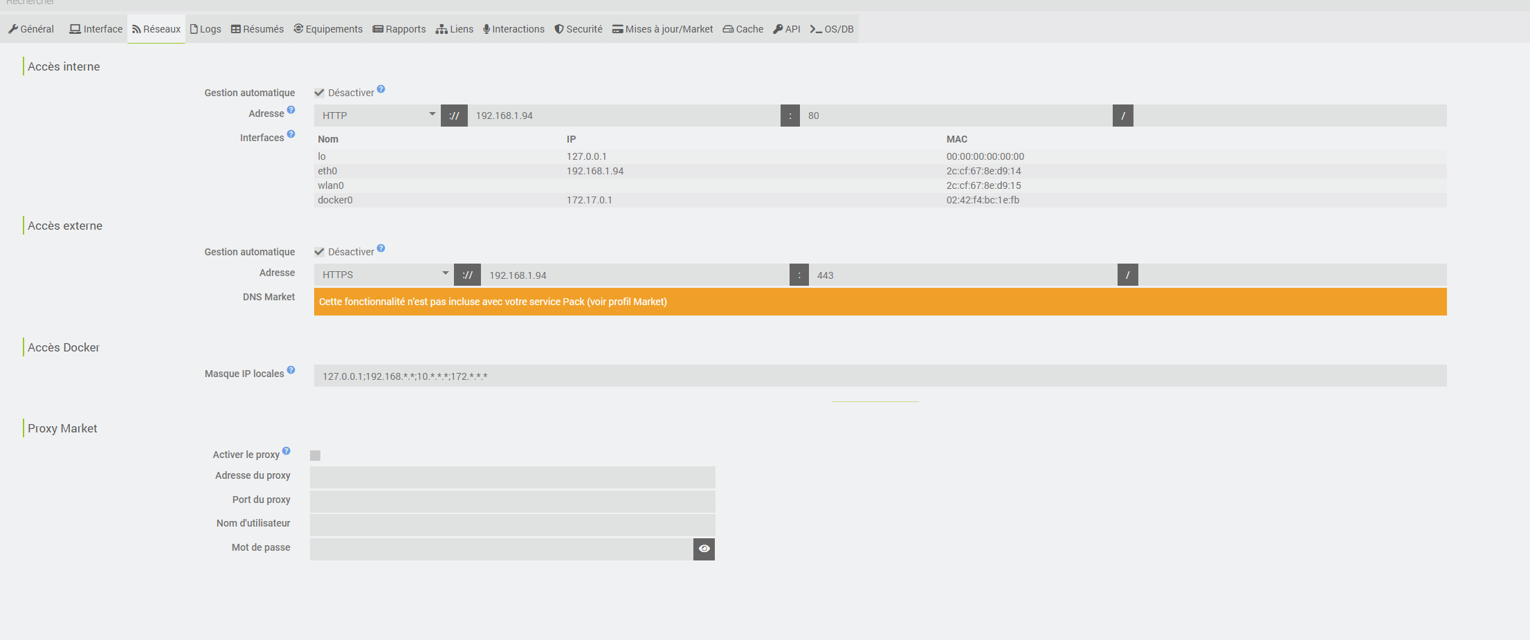Select the Réseaux tab
Image resolution: width=1530 pixels, height=640 pixels.
click(x=156, y=29)
